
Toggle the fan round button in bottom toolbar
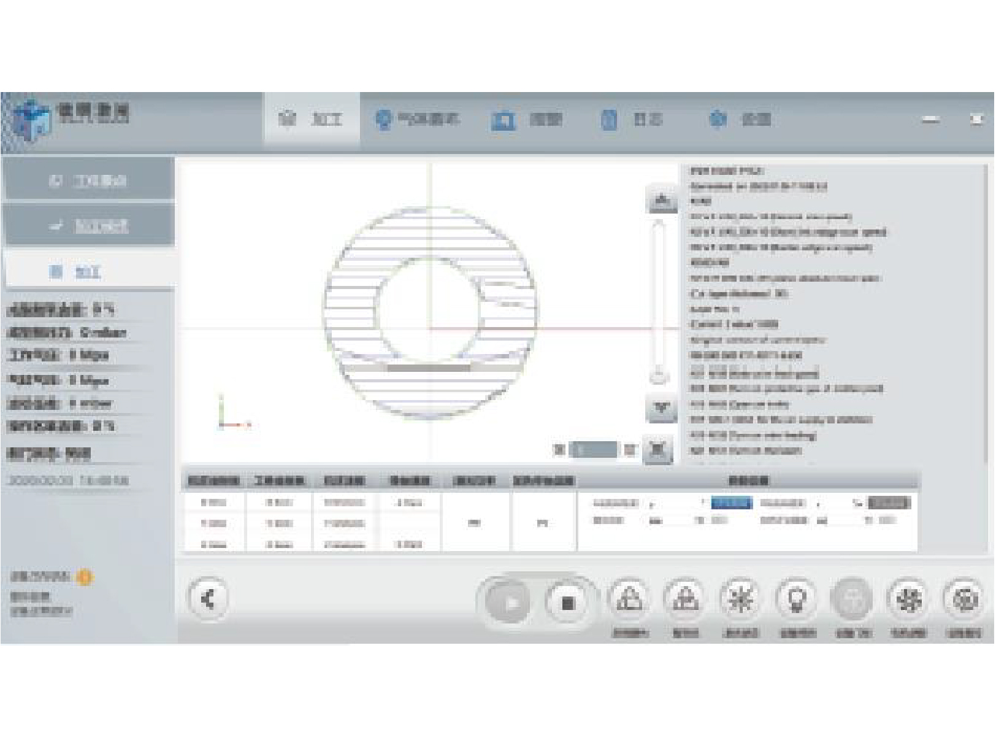click(908, 598)
